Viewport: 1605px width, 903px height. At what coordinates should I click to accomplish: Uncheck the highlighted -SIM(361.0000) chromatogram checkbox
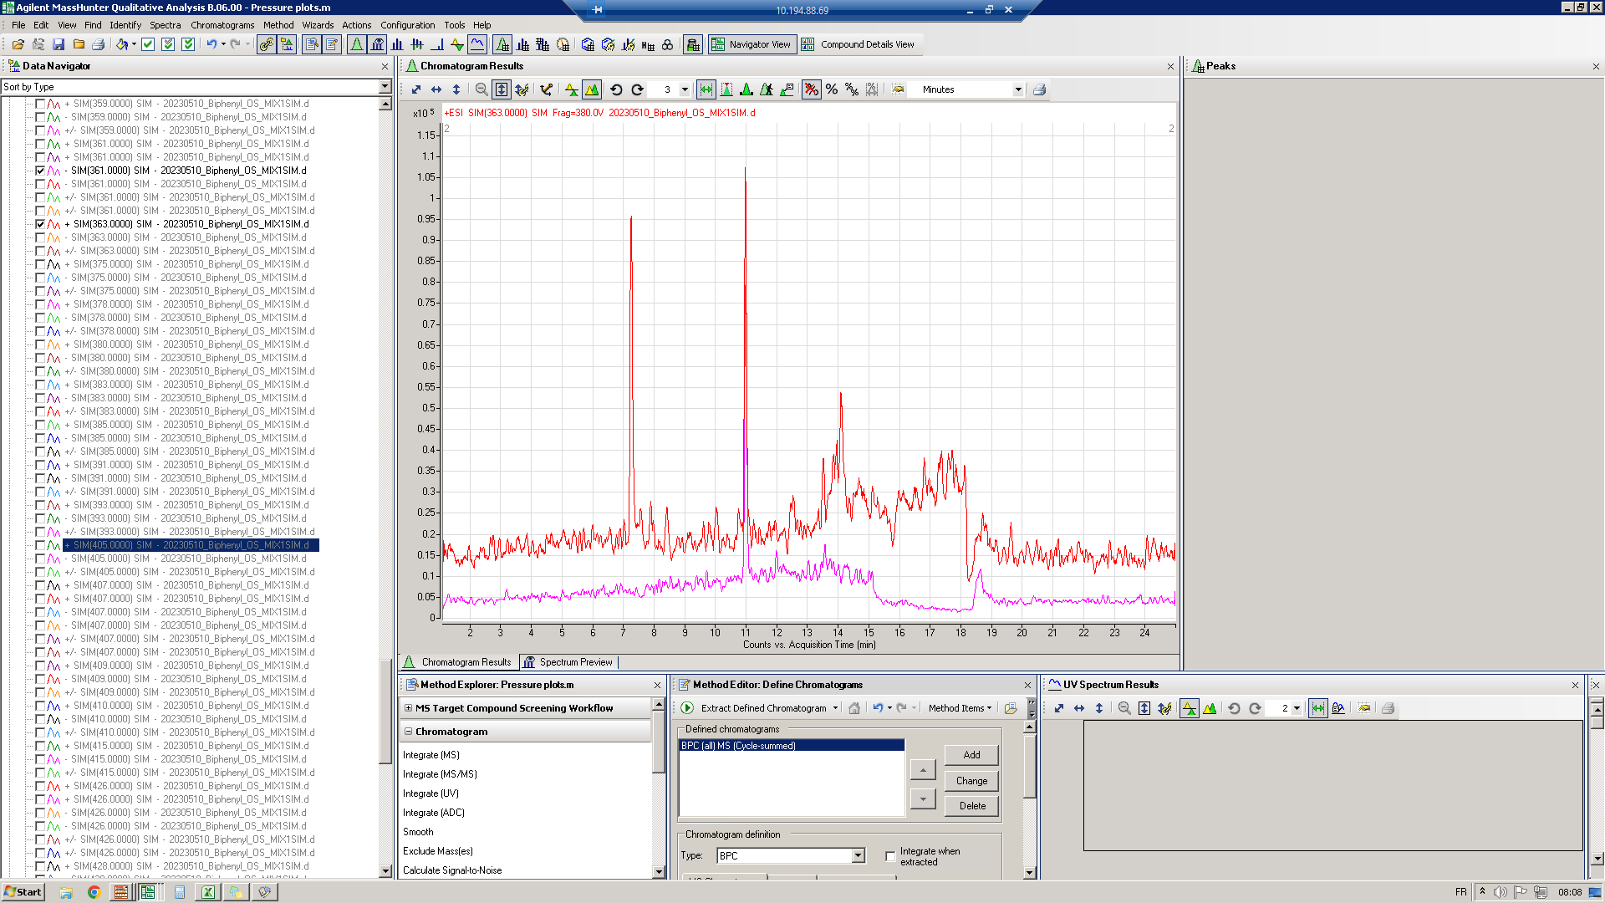[x=40, y=171]
